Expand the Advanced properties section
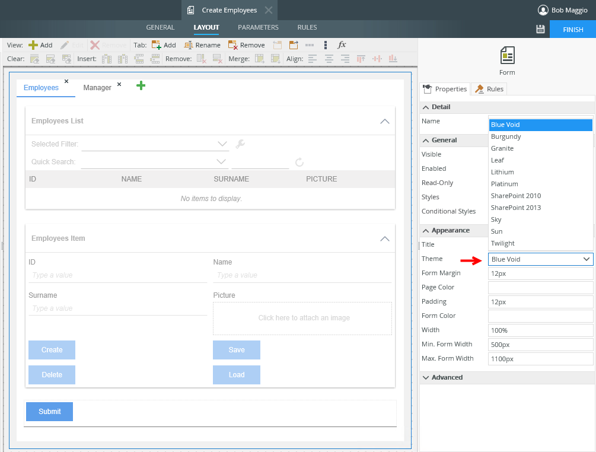This screenshot has height=452, width=596. click(447, 377)
